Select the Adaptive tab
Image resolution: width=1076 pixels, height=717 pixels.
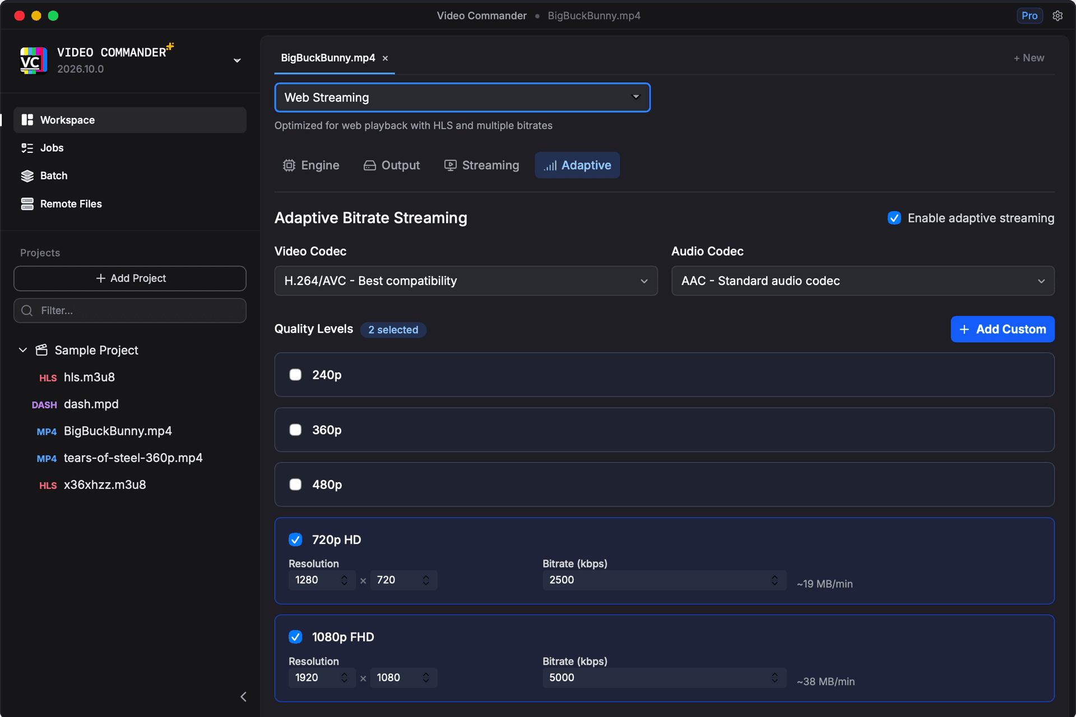(577, 165)
